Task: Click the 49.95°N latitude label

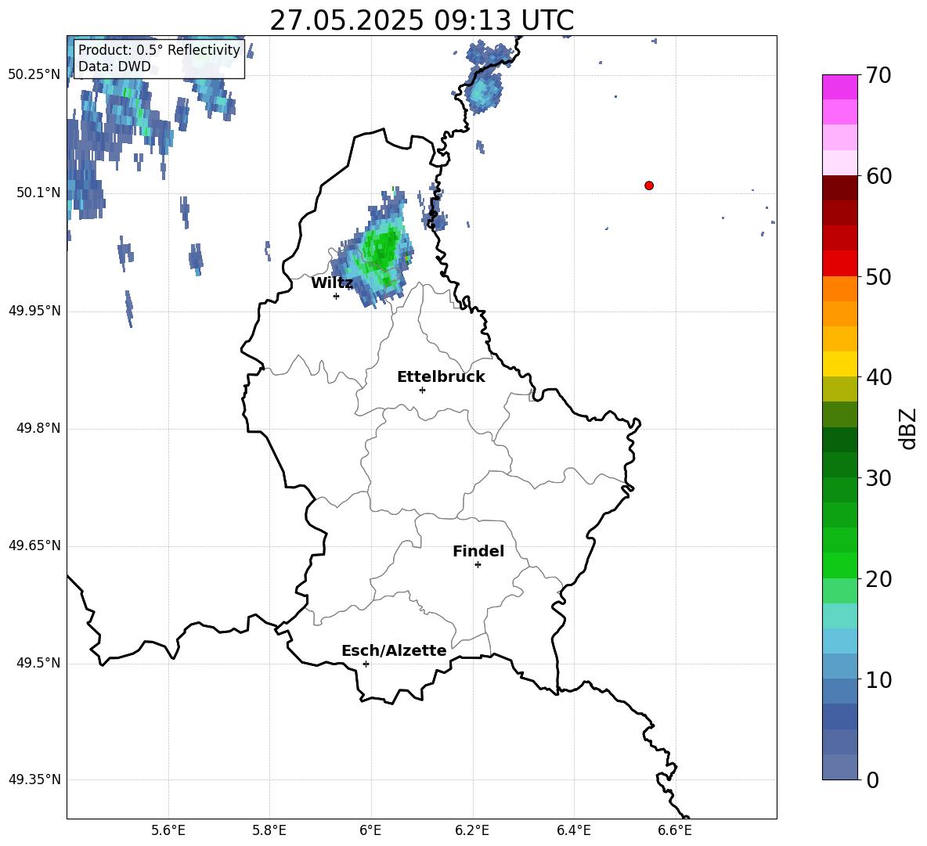Action: pos(34,311)
